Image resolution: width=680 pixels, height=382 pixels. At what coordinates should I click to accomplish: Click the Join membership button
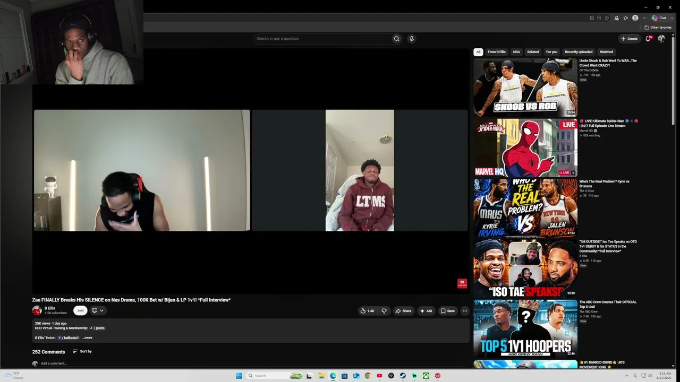pos(80,311)
